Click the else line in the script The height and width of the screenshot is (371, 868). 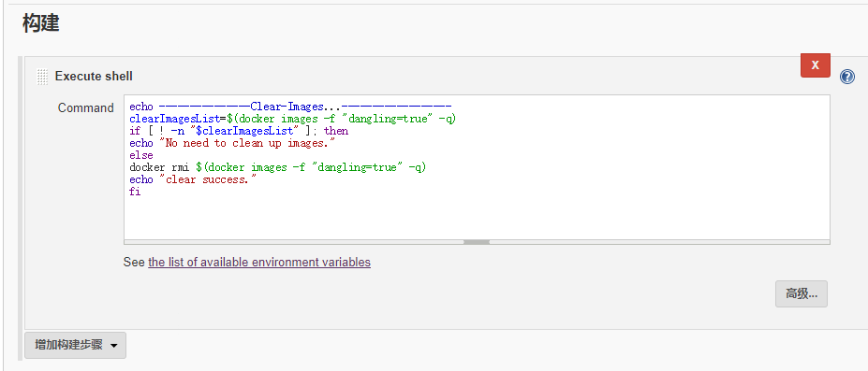(141, 156)
